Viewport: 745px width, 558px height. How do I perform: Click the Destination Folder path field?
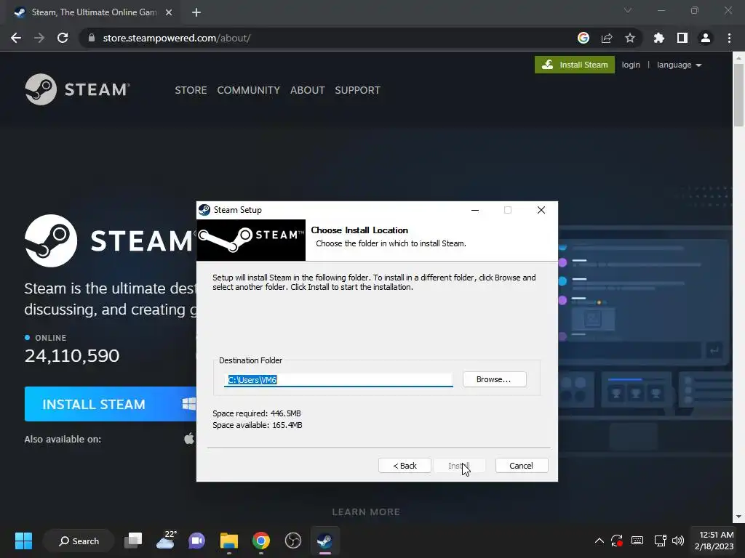click(338, 379)
